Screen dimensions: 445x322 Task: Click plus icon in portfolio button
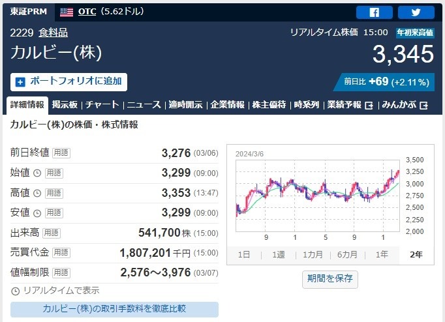coord(20,82)
